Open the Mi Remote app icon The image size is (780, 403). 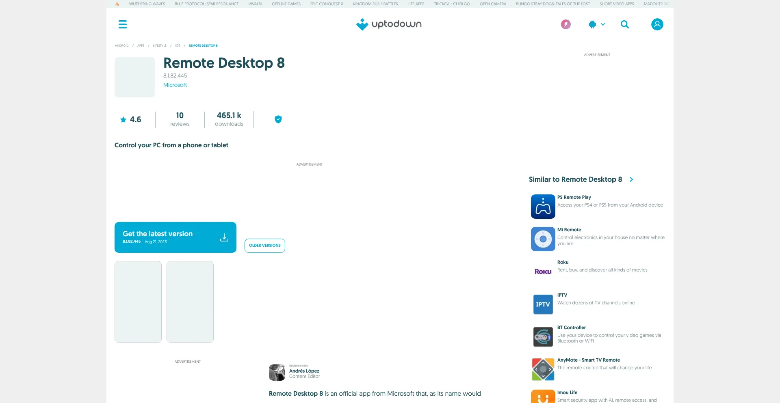[x=543, y=239]
